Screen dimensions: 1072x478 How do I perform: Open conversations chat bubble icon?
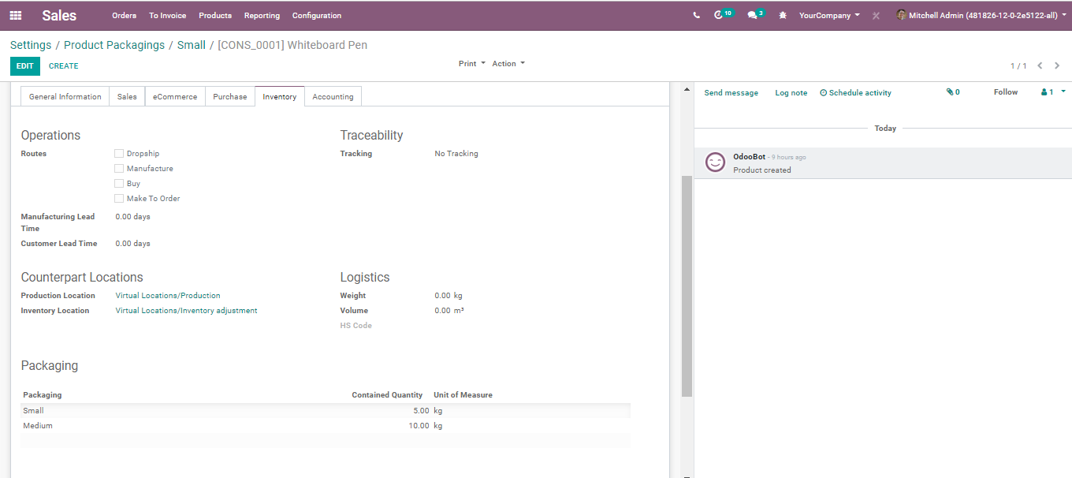point(753,15)
